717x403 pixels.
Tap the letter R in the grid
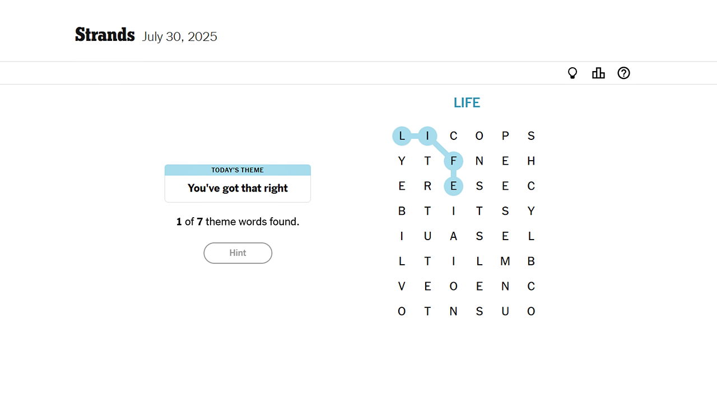pos(427,186)
